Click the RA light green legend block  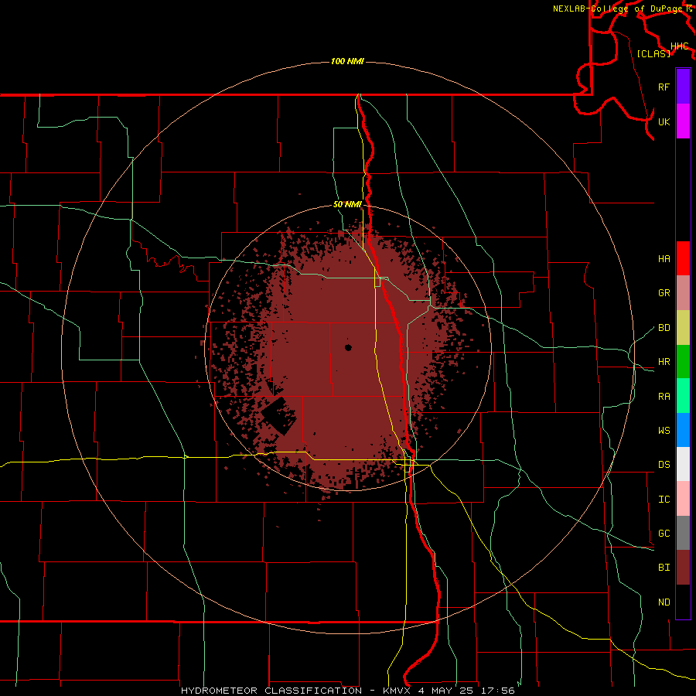(683, 396)
